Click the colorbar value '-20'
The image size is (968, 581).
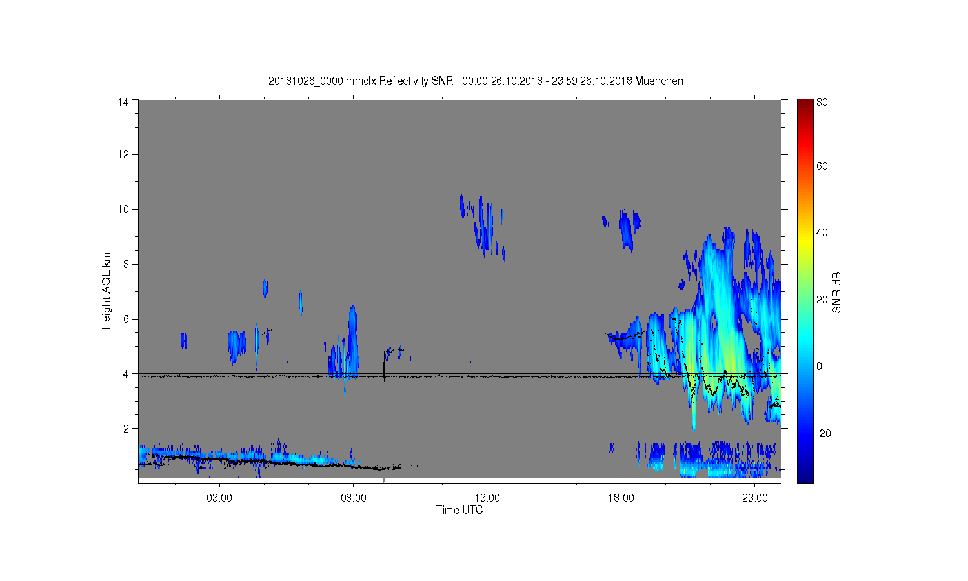coord(823,433)
